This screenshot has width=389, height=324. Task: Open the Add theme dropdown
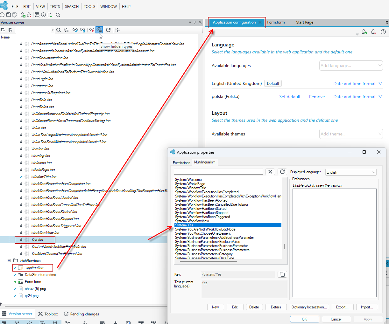[x=351, y=134]
